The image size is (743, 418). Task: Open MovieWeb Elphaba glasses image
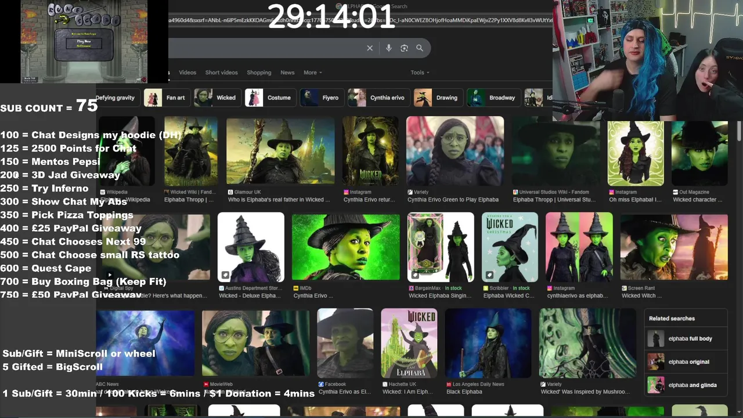pos(255,343)
